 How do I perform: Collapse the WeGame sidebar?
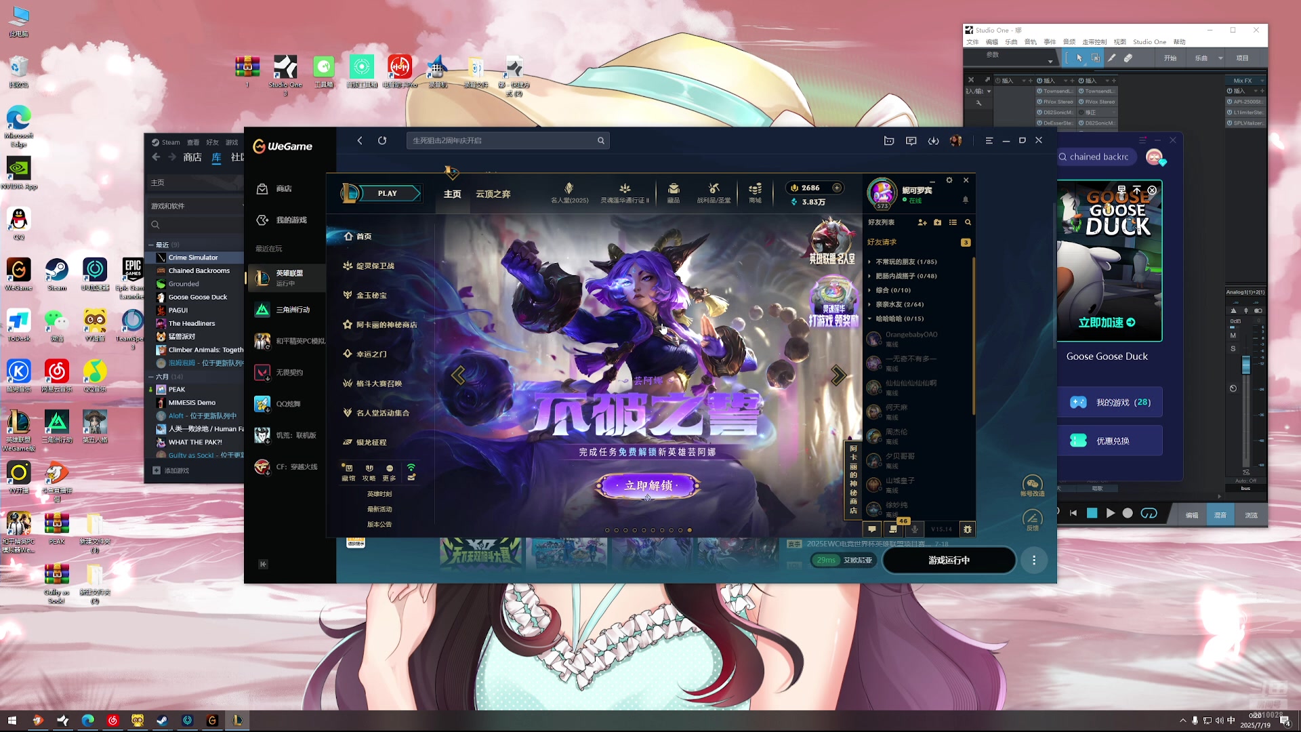(263, 564)
